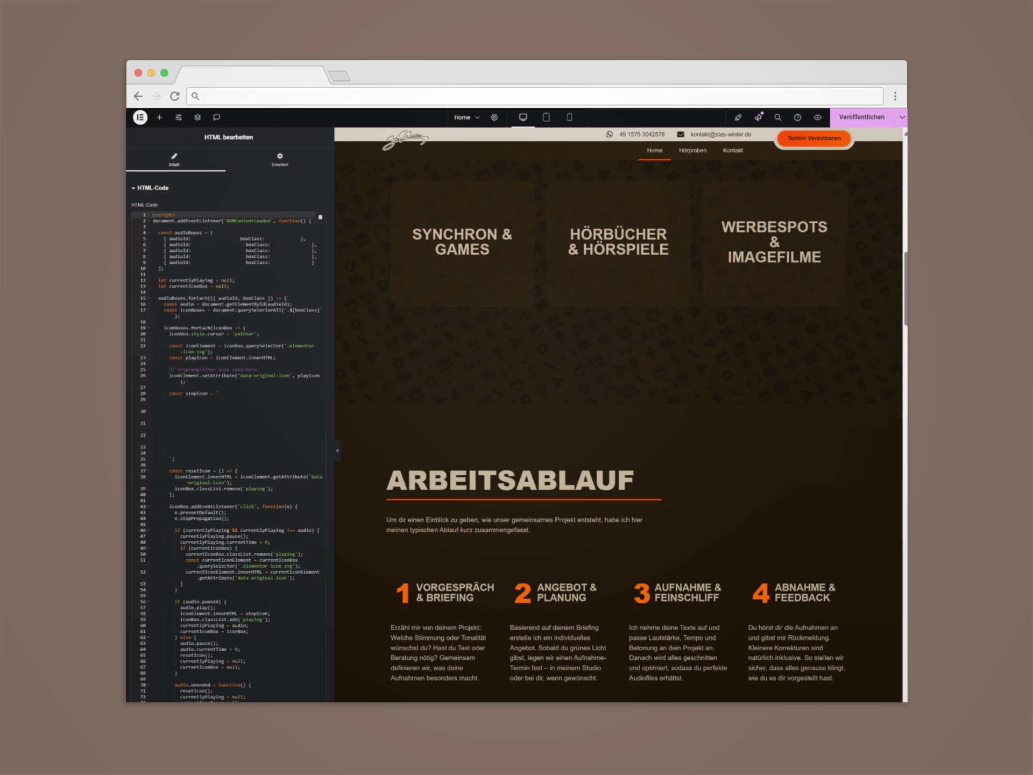Open site settings sliders icon
Screen dimensions: 1033x775
point(179,117)
